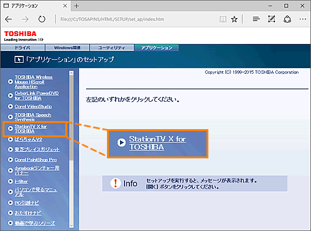This screenshot has width=311, height=231.
Task: Switch to the Windows関連 tab
Action: (x=67, y=48)
